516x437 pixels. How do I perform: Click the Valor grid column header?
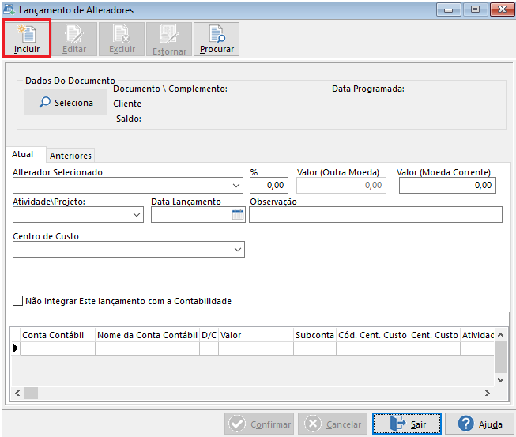click(x=256, y=335)
